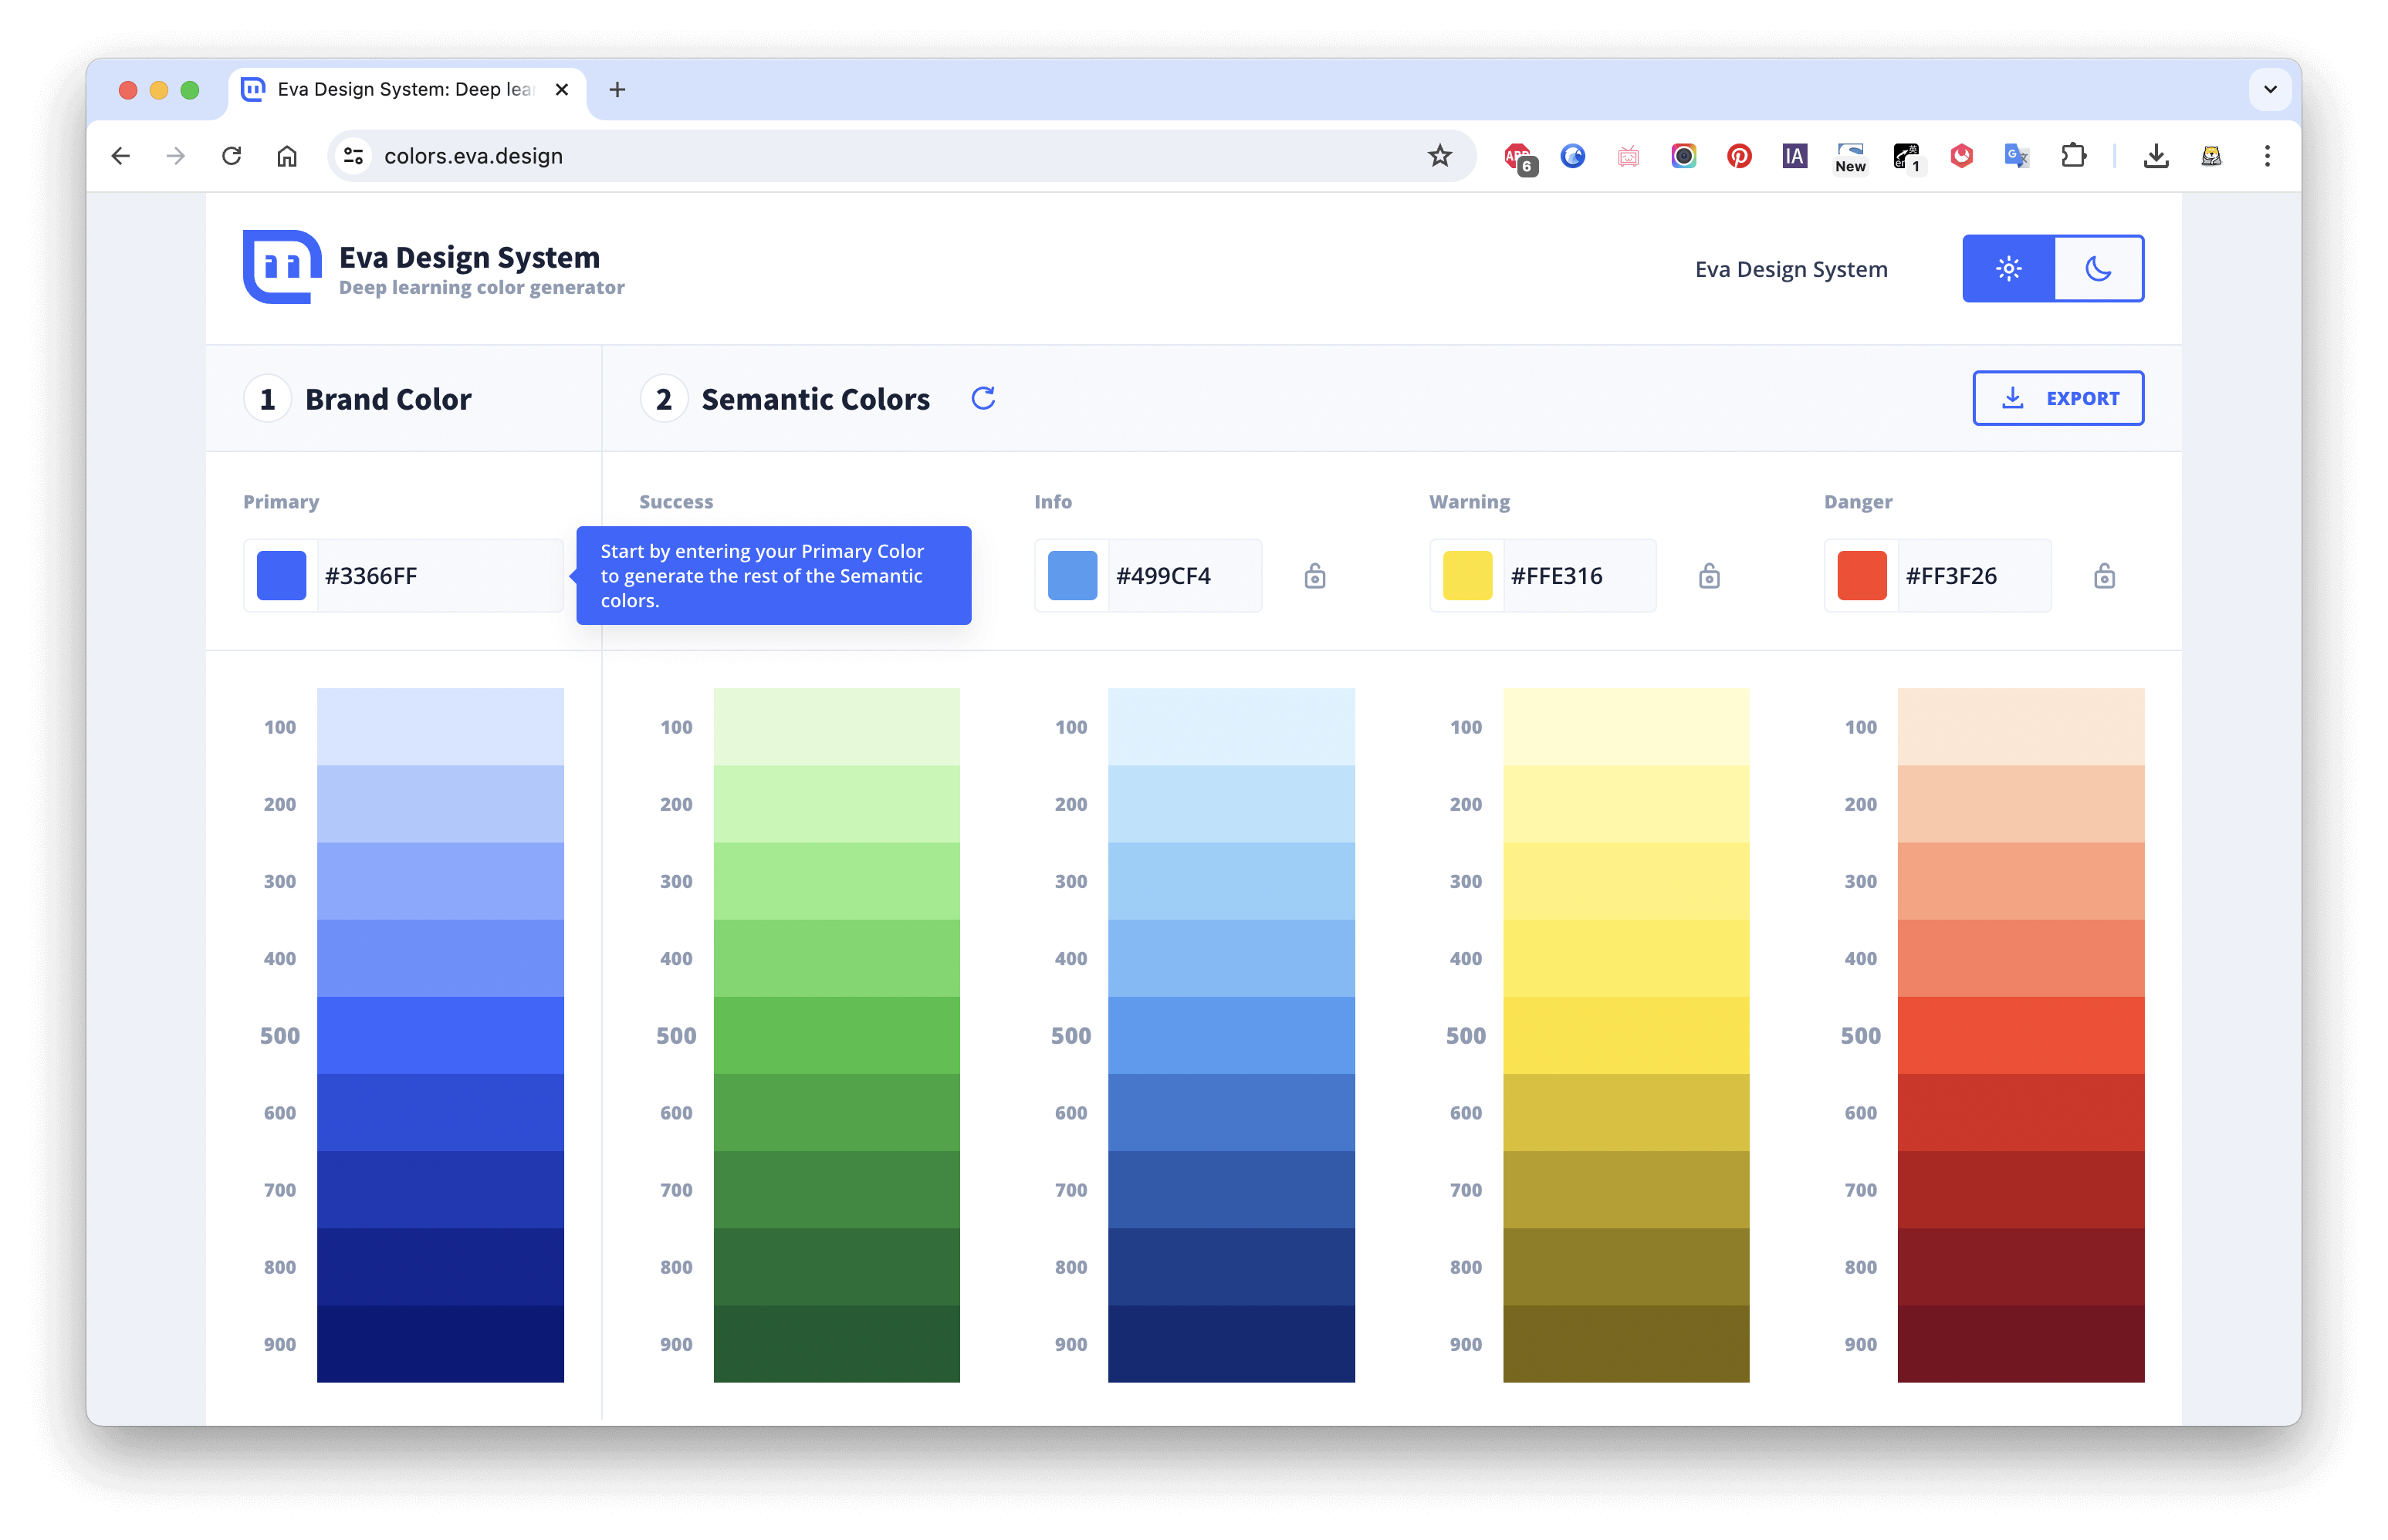Click the Danger color swatch #FF3F26
This screenshot has height=1540, width=2388.
[1862, 576]
